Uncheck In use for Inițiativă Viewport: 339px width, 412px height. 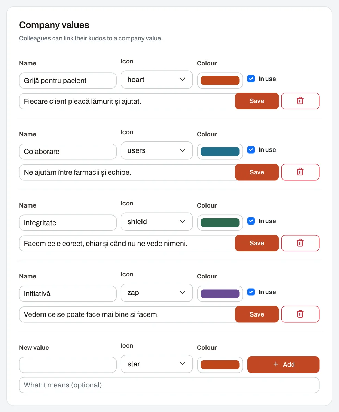coord(251,292)
